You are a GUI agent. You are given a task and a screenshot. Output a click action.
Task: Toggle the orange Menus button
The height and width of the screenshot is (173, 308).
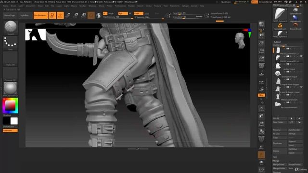coord(255,2)
